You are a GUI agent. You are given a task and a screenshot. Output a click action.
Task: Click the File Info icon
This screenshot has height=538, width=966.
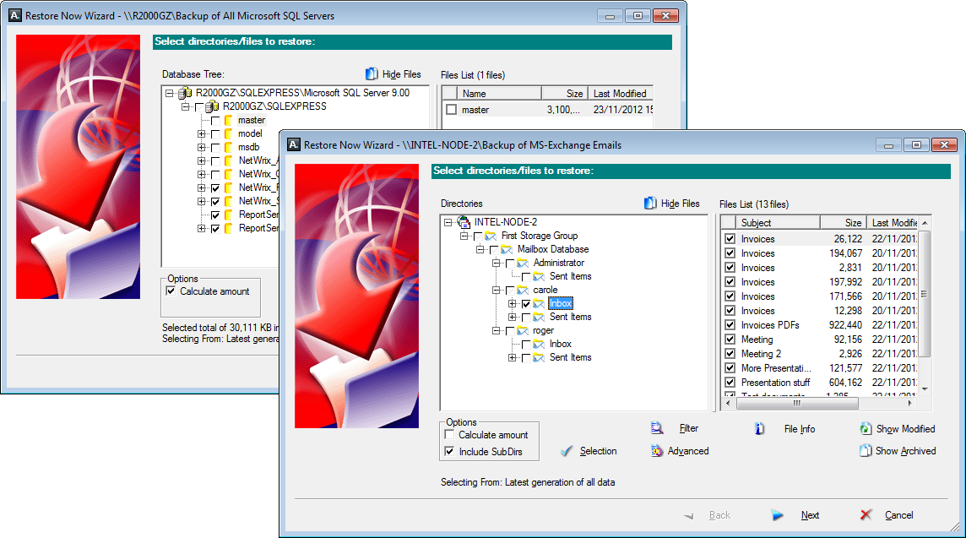click(759, 429)
